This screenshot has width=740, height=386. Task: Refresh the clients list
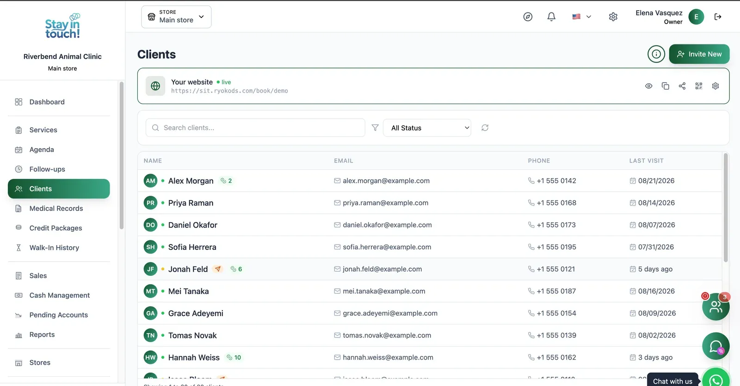pos(485,128)
